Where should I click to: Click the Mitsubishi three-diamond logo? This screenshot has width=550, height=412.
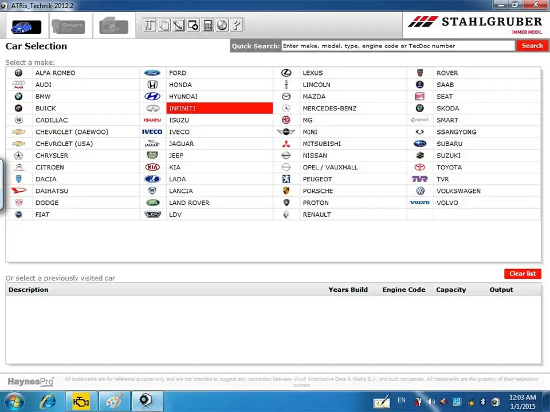click(x=286, y=144)
